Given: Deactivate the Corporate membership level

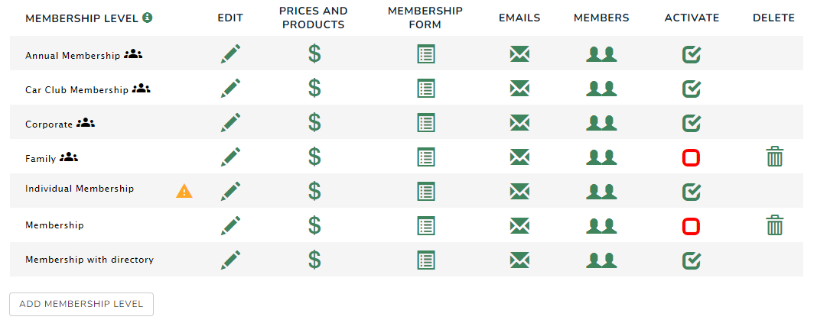Looking at the screenshot, I should pyautogui.click(x=692, y=123).
